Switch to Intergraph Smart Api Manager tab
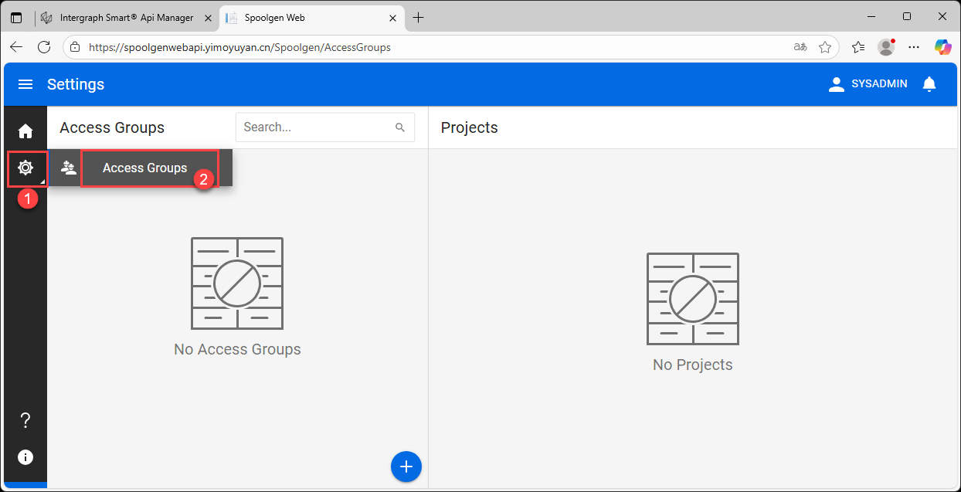961x492 pixels. click(x=127, y=18)
